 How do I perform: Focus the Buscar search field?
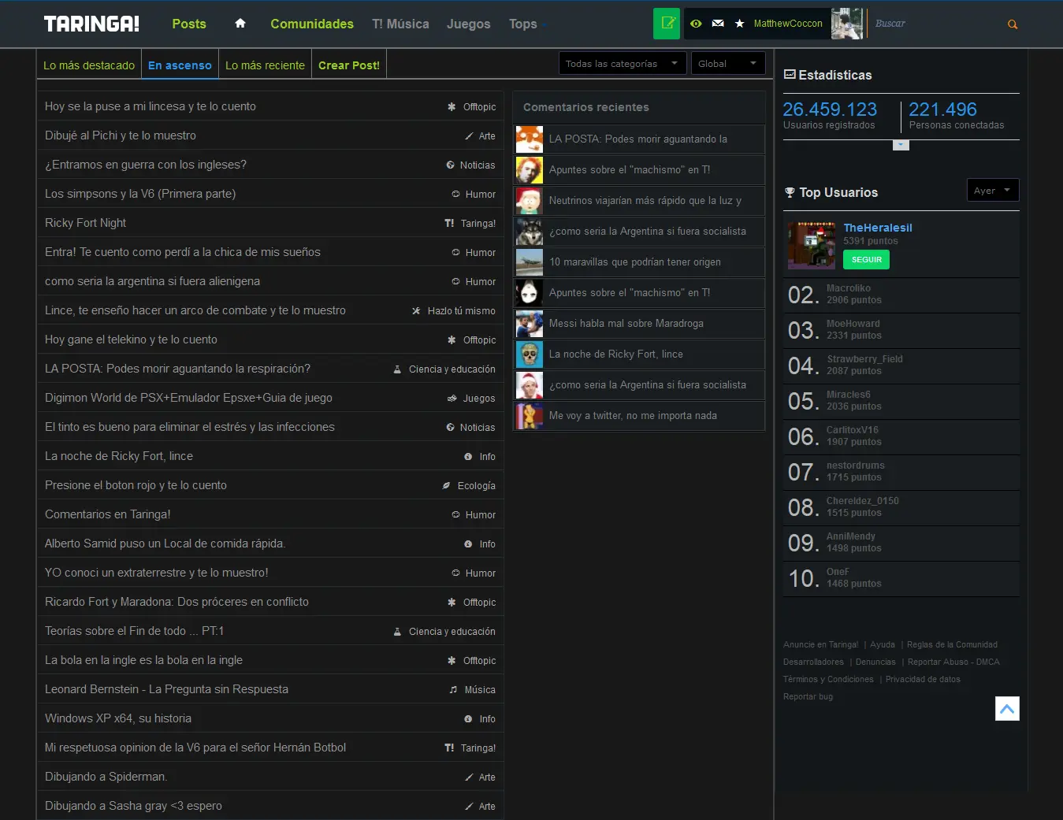[938, 24]
